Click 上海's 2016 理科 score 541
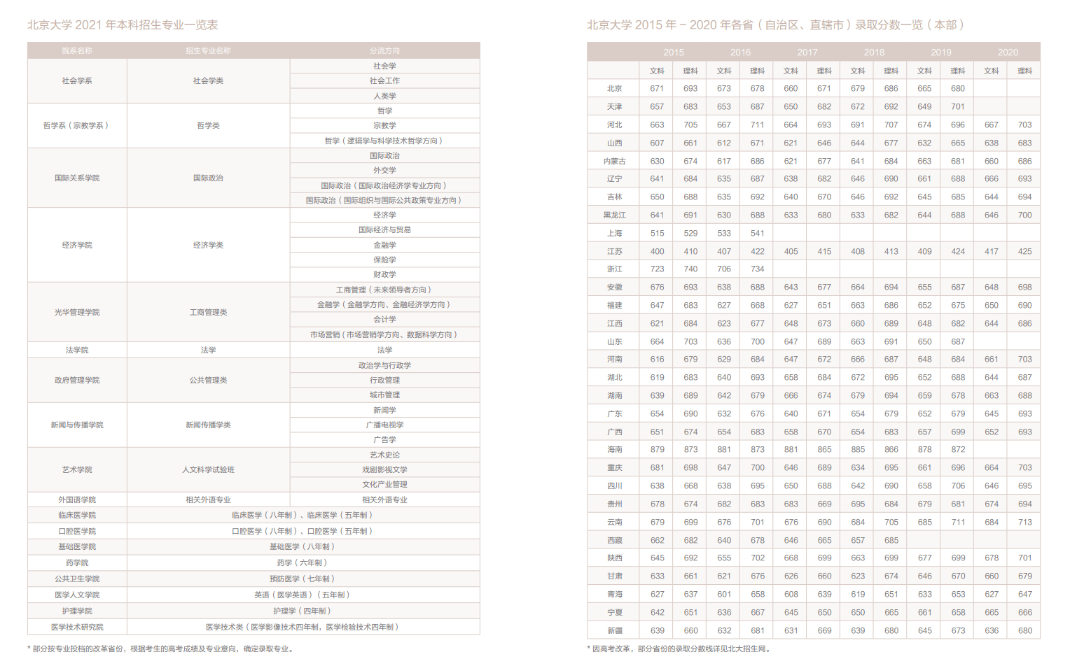The width and height of the screenshot is (1077, 659). click(x=757, y=233)
